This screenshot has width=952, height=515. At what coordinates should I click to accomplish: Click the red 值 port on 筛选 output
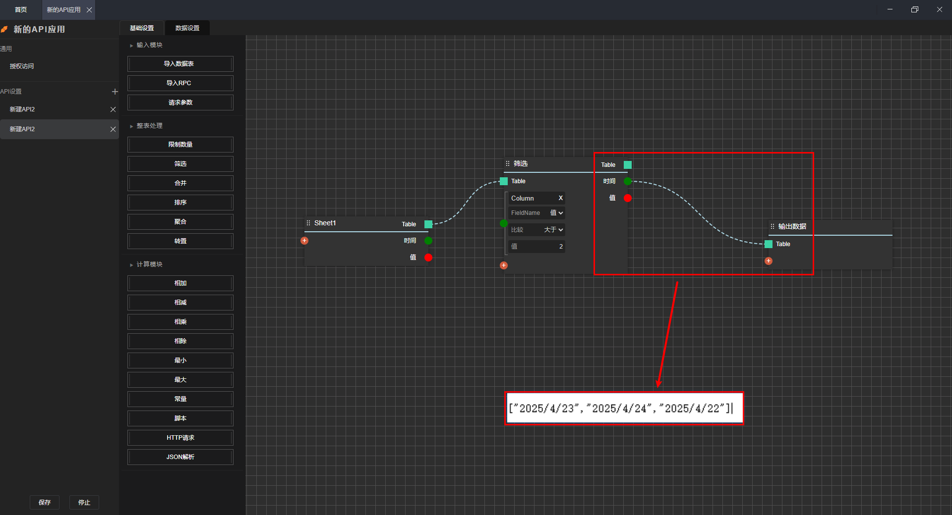pyautogui.click(x=628, y=198)
